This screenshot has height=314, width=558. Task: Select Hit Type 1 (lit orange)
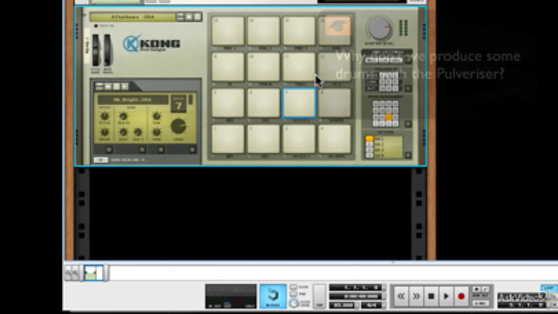coord(369,139)
